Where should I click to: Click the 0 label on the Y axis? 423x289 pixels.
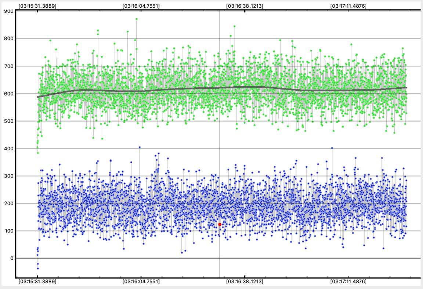12,259
